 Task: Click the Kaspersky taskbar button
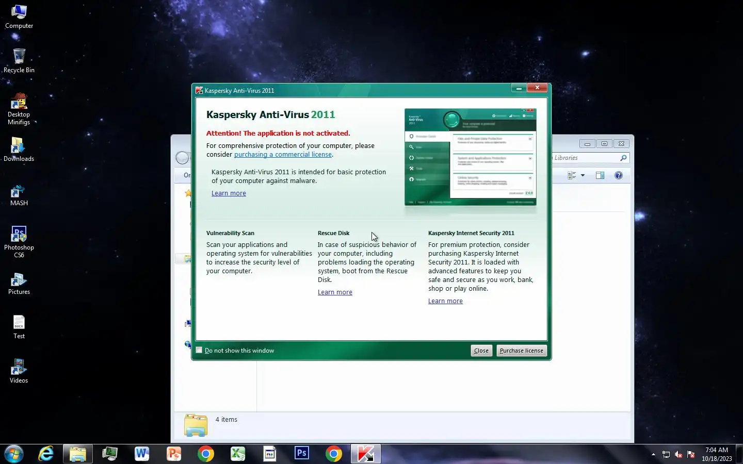click(x=366, y=454)
